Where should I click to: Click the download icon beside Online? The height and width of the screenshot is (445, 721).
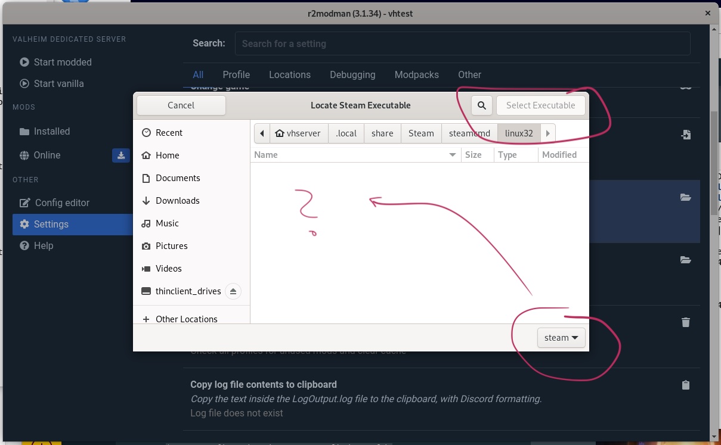point(121,155)
